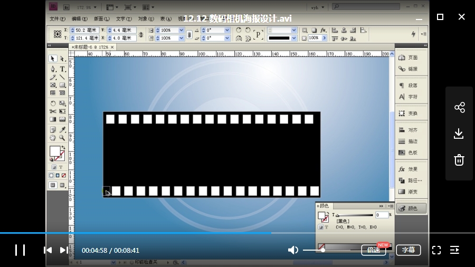This screenshot has width=475, height=267.
Task: Click the video player delete trash icon
Action: pyautogui.click(x=459, y=160)
